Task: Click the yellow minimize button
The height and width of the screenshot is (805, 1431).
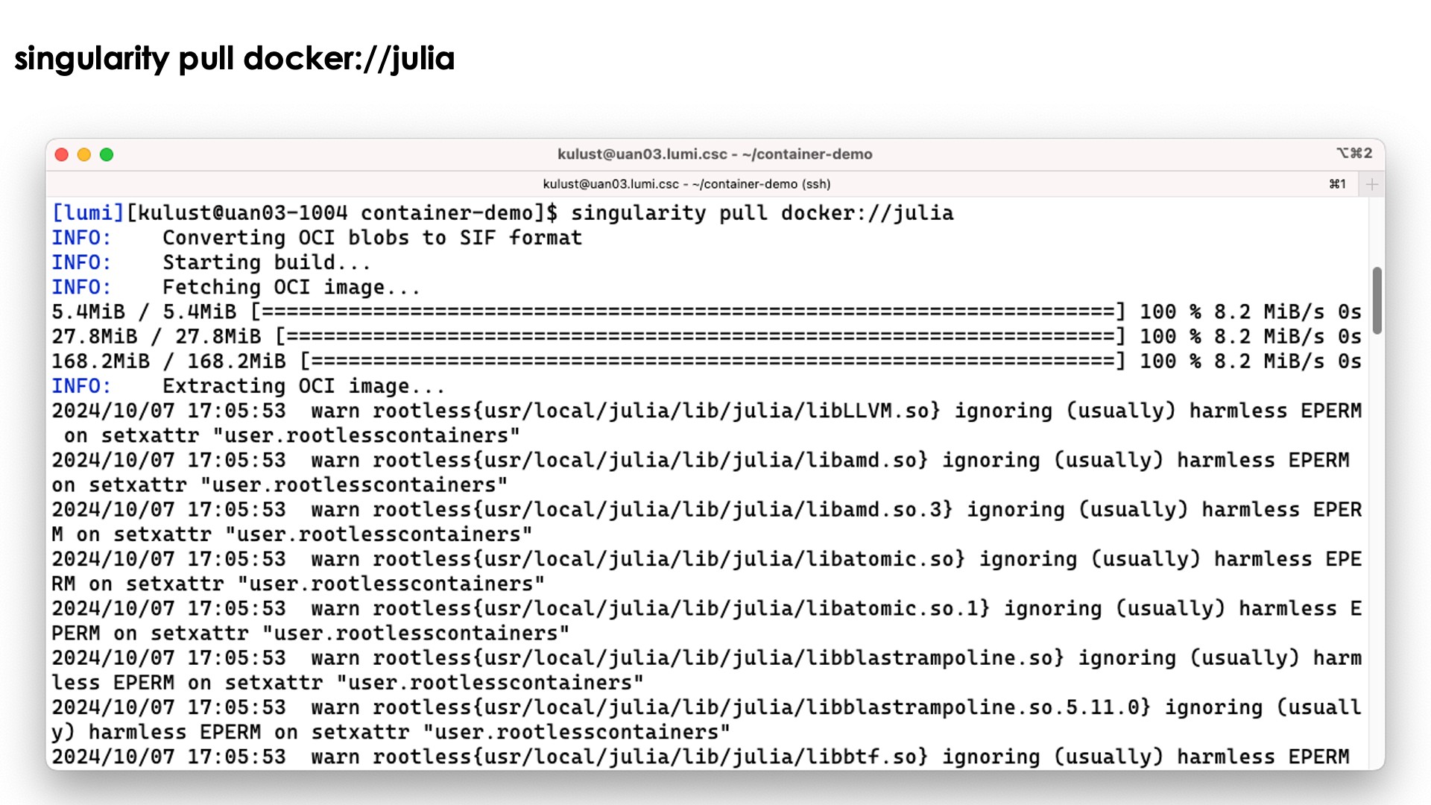Action: tap(84, 154)
